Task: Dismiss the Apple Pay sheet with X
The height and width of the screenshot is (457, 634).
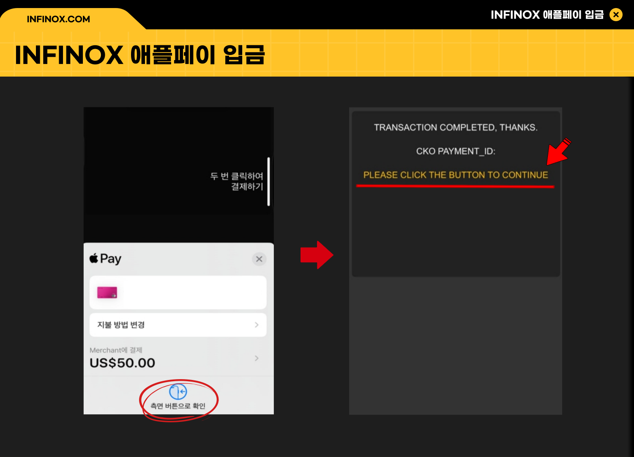Action: click(259, 259)
